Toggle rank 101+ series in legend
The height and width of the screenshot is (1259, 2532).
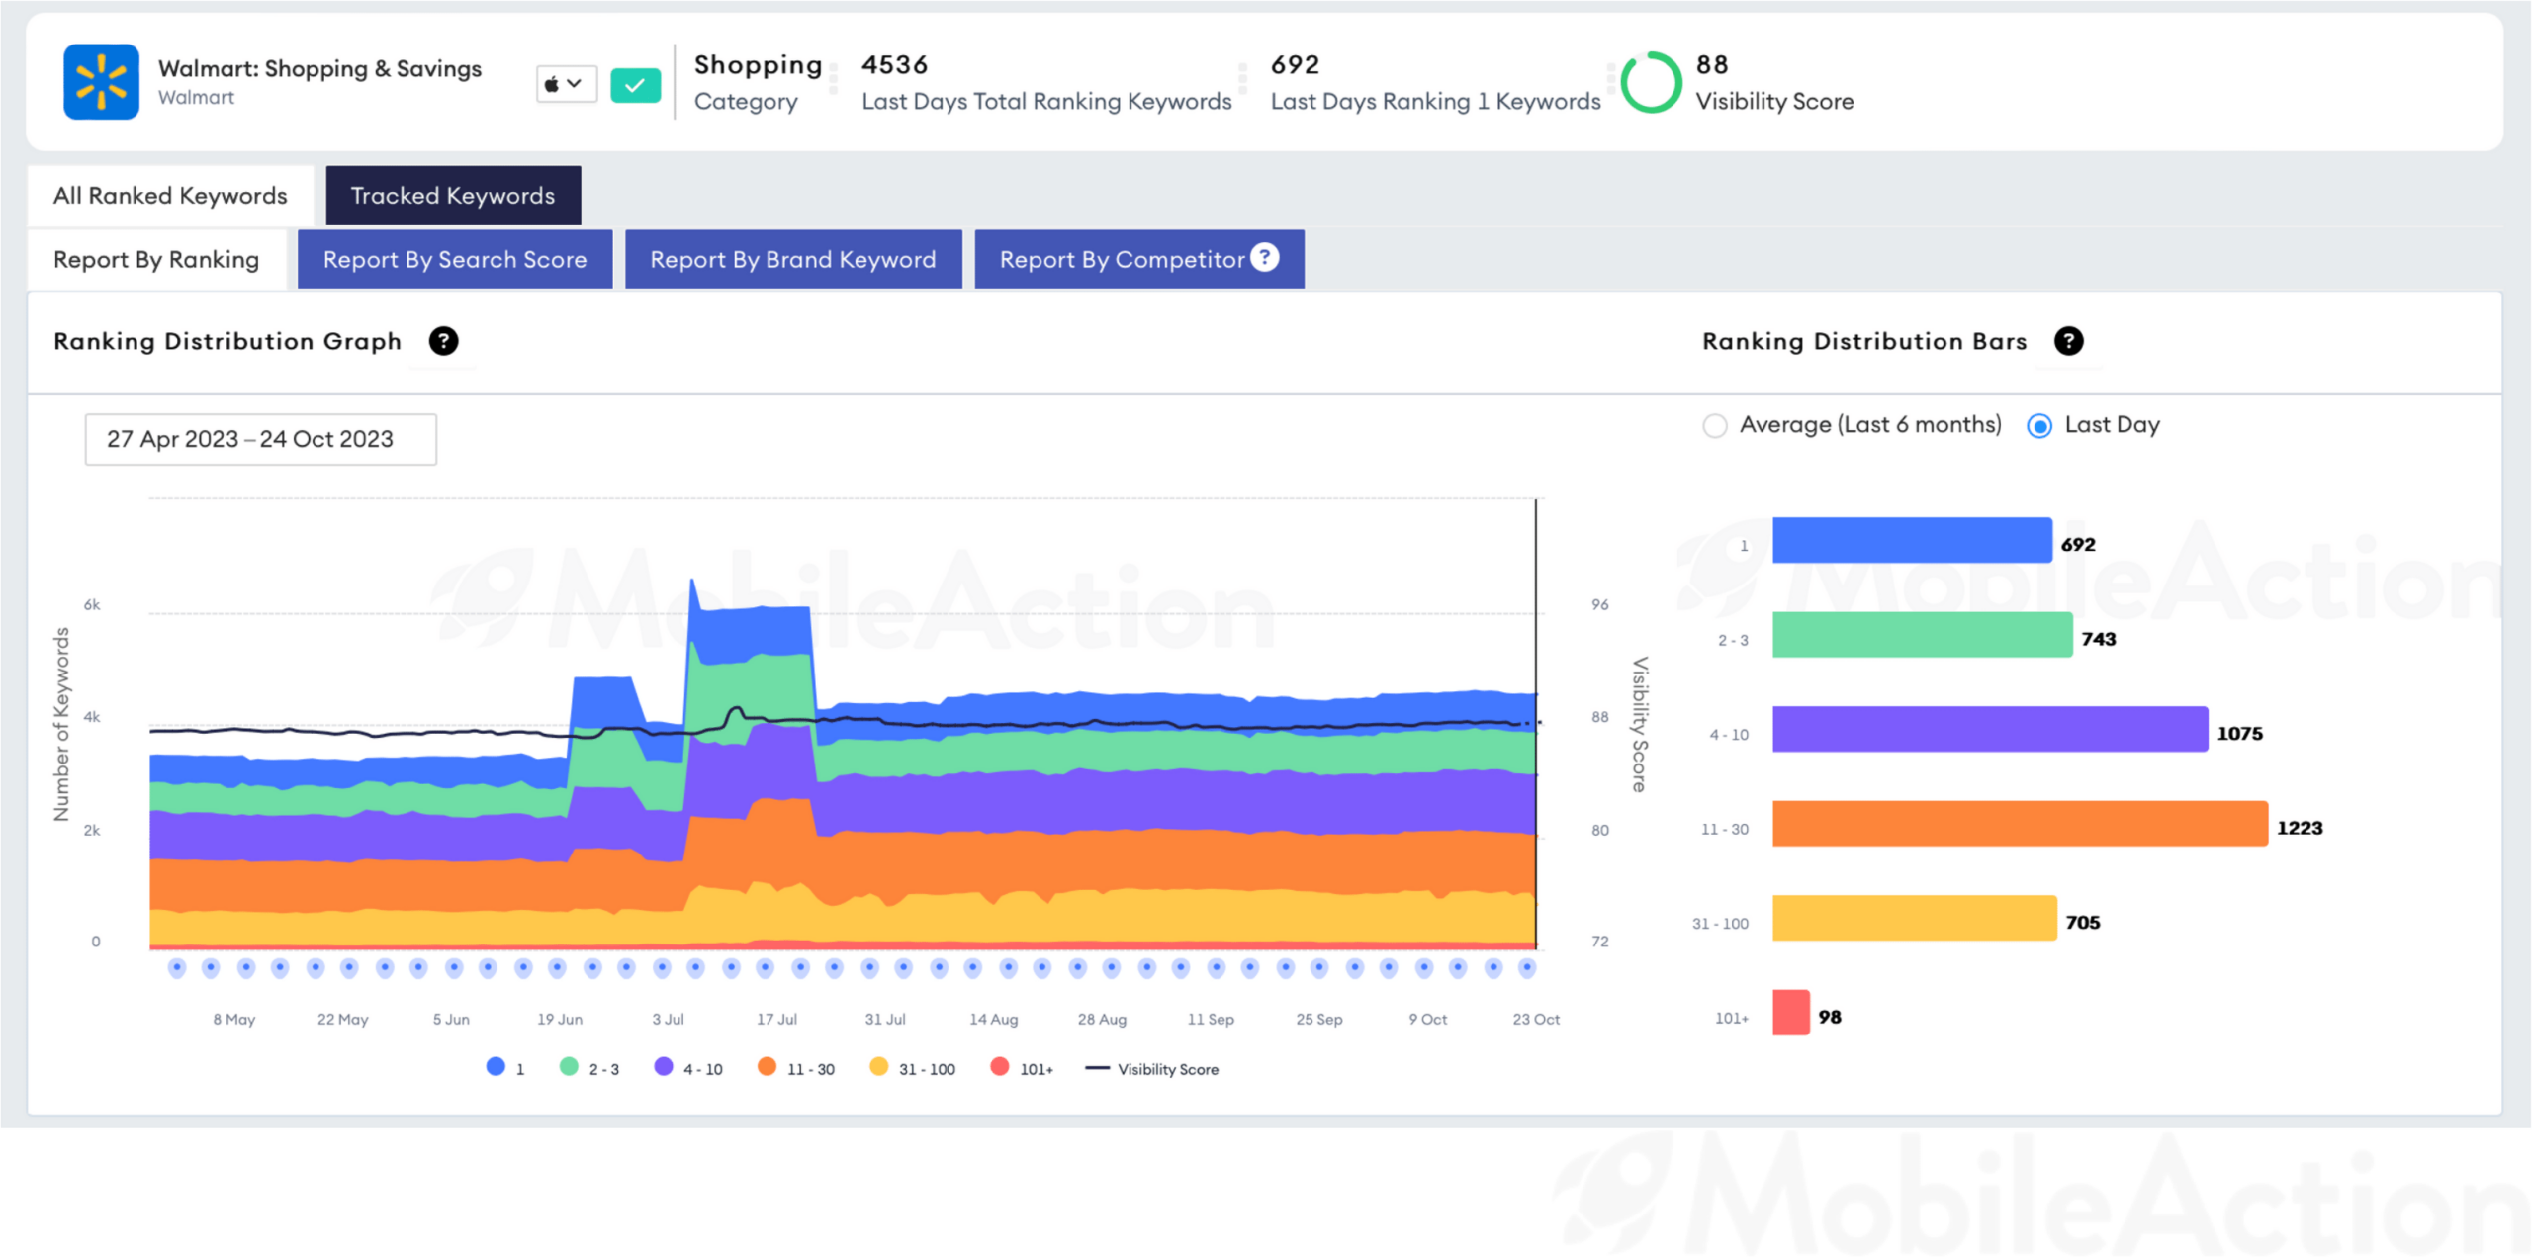[1022, 1068]
